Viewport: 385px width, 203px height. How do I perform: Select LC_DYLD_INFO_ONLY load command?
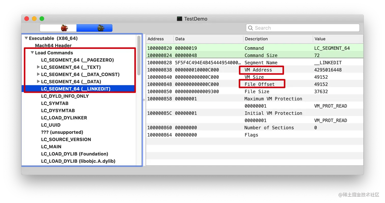[65, 96]
